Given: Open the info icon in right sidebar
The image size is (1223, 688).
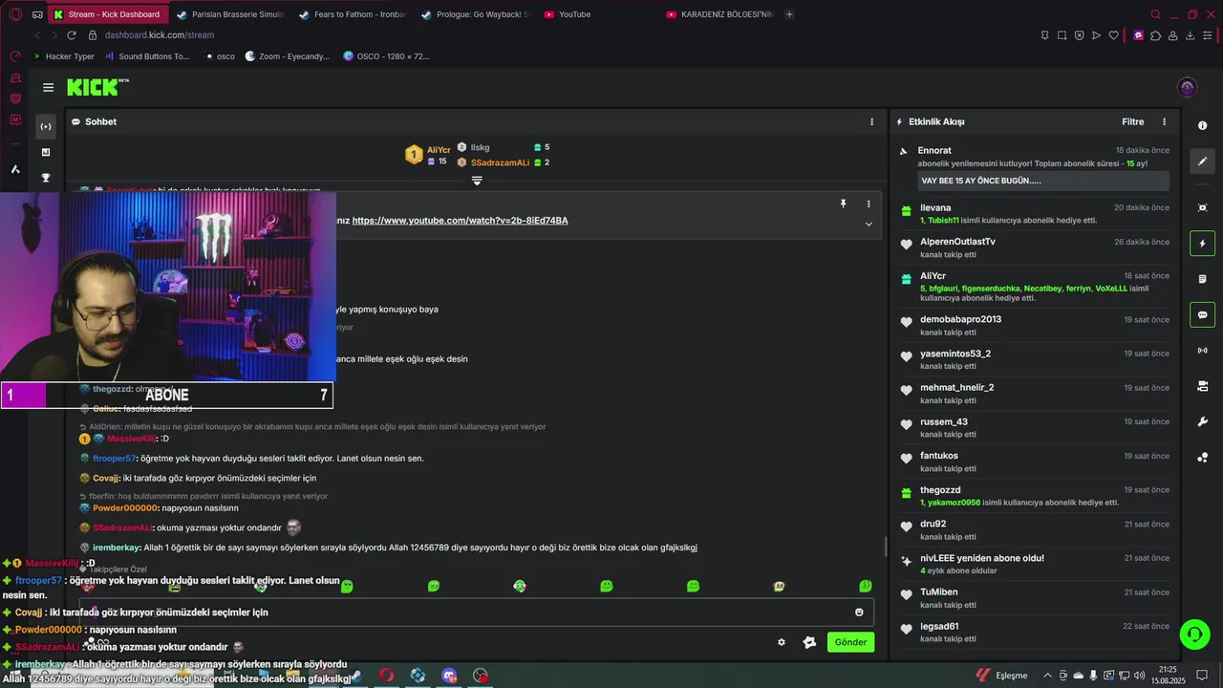Looking at the screenshot, I should [x=1202, y=126].
